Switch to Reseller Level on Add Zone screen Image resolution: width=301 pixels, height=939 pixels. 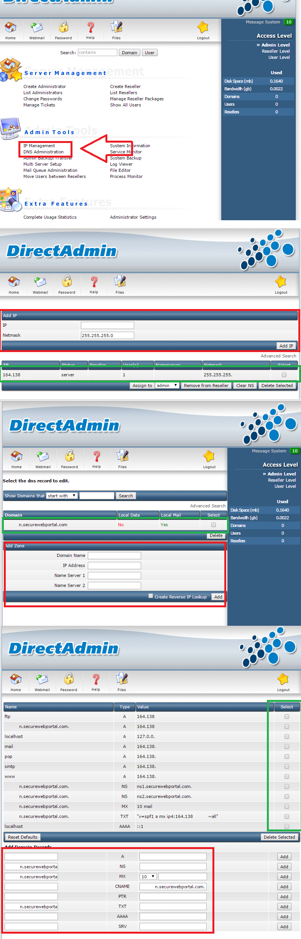282,480
